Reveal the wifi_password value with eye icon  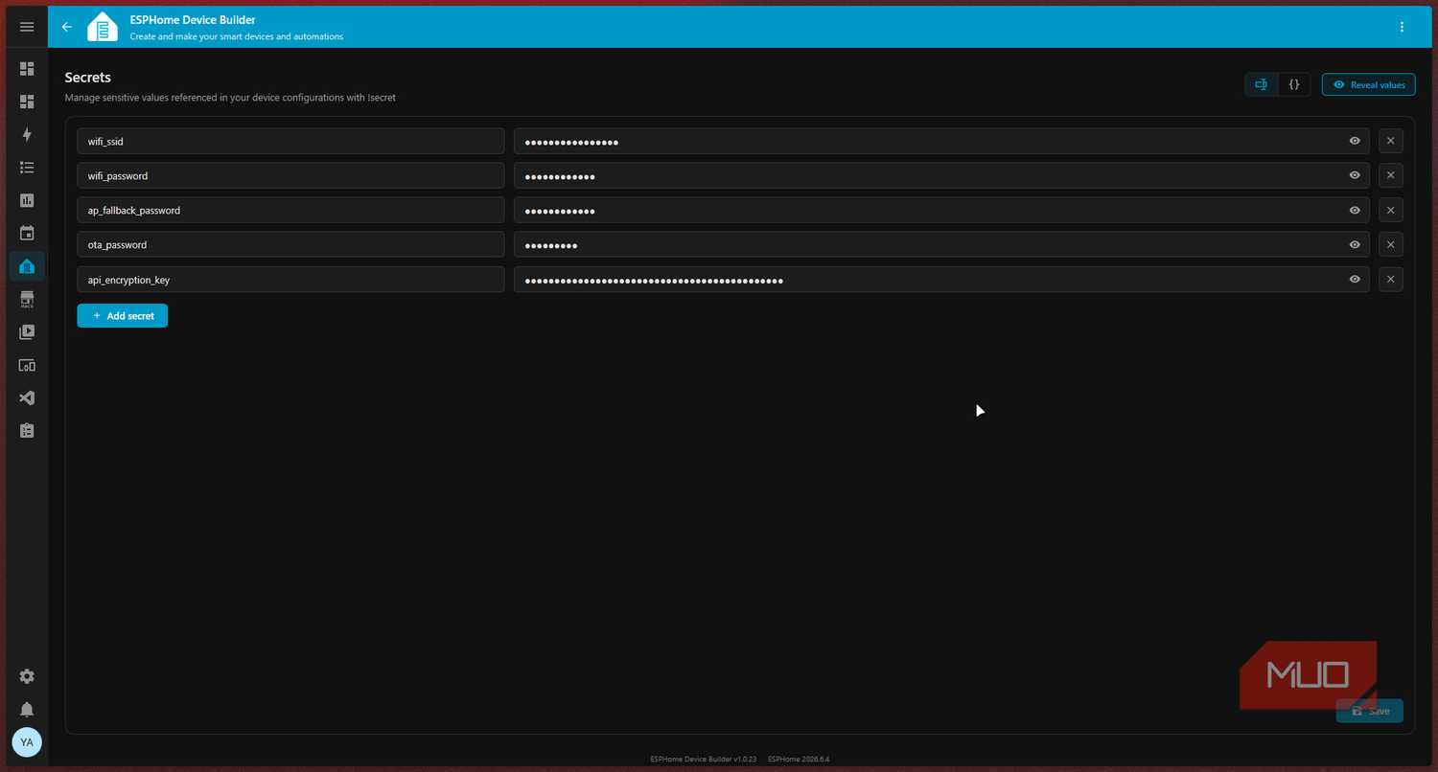[1355, 175]
